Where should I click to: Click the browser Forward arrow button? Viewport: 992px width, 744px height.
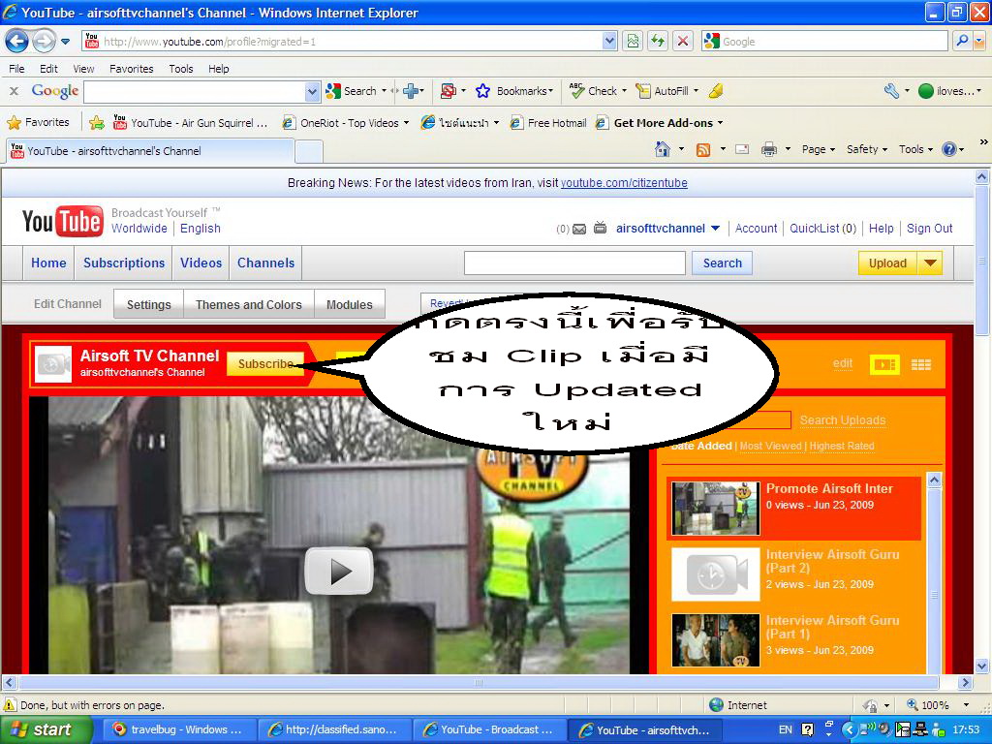44,42
